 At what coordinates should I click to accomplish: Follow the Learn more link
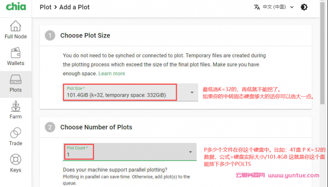click(x=112, y=73)
